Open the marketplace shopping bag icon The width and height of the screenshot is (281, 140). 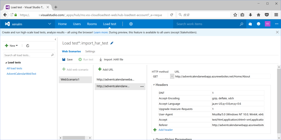coord(250,24)
